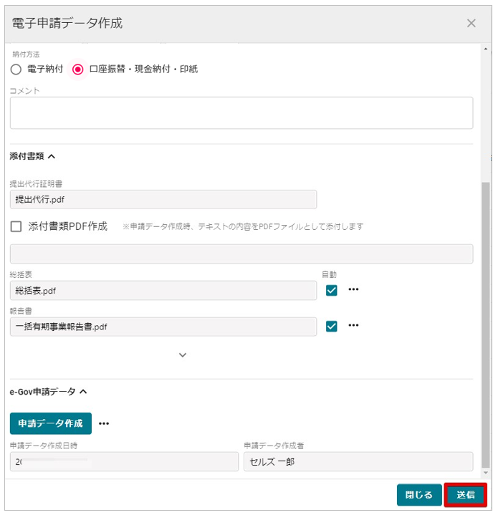Click the 提出代行.pdf file field

click(163, 199)
